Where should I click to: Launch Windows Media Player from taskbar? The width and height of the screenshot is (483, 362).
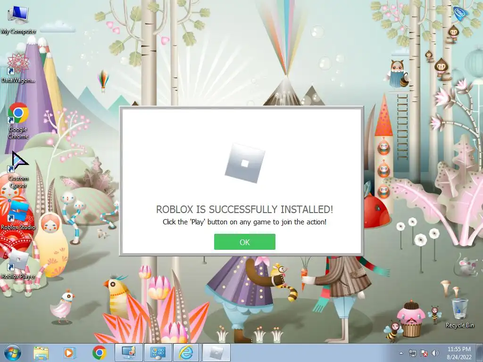click(69, 353)
